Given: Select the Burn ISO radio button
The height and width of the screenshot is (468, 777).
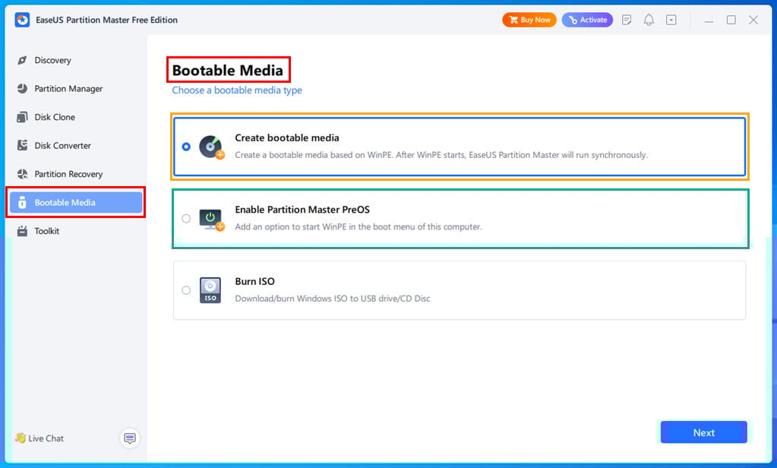Looking at the screenshot, I should tap(186, 290).
